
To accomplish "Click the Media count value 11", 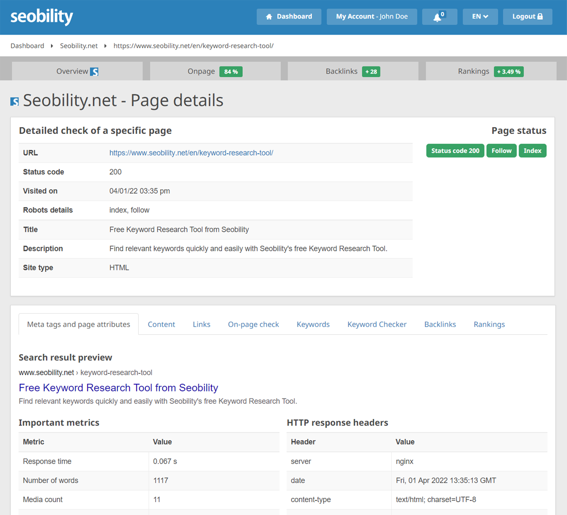I will 157,500.
